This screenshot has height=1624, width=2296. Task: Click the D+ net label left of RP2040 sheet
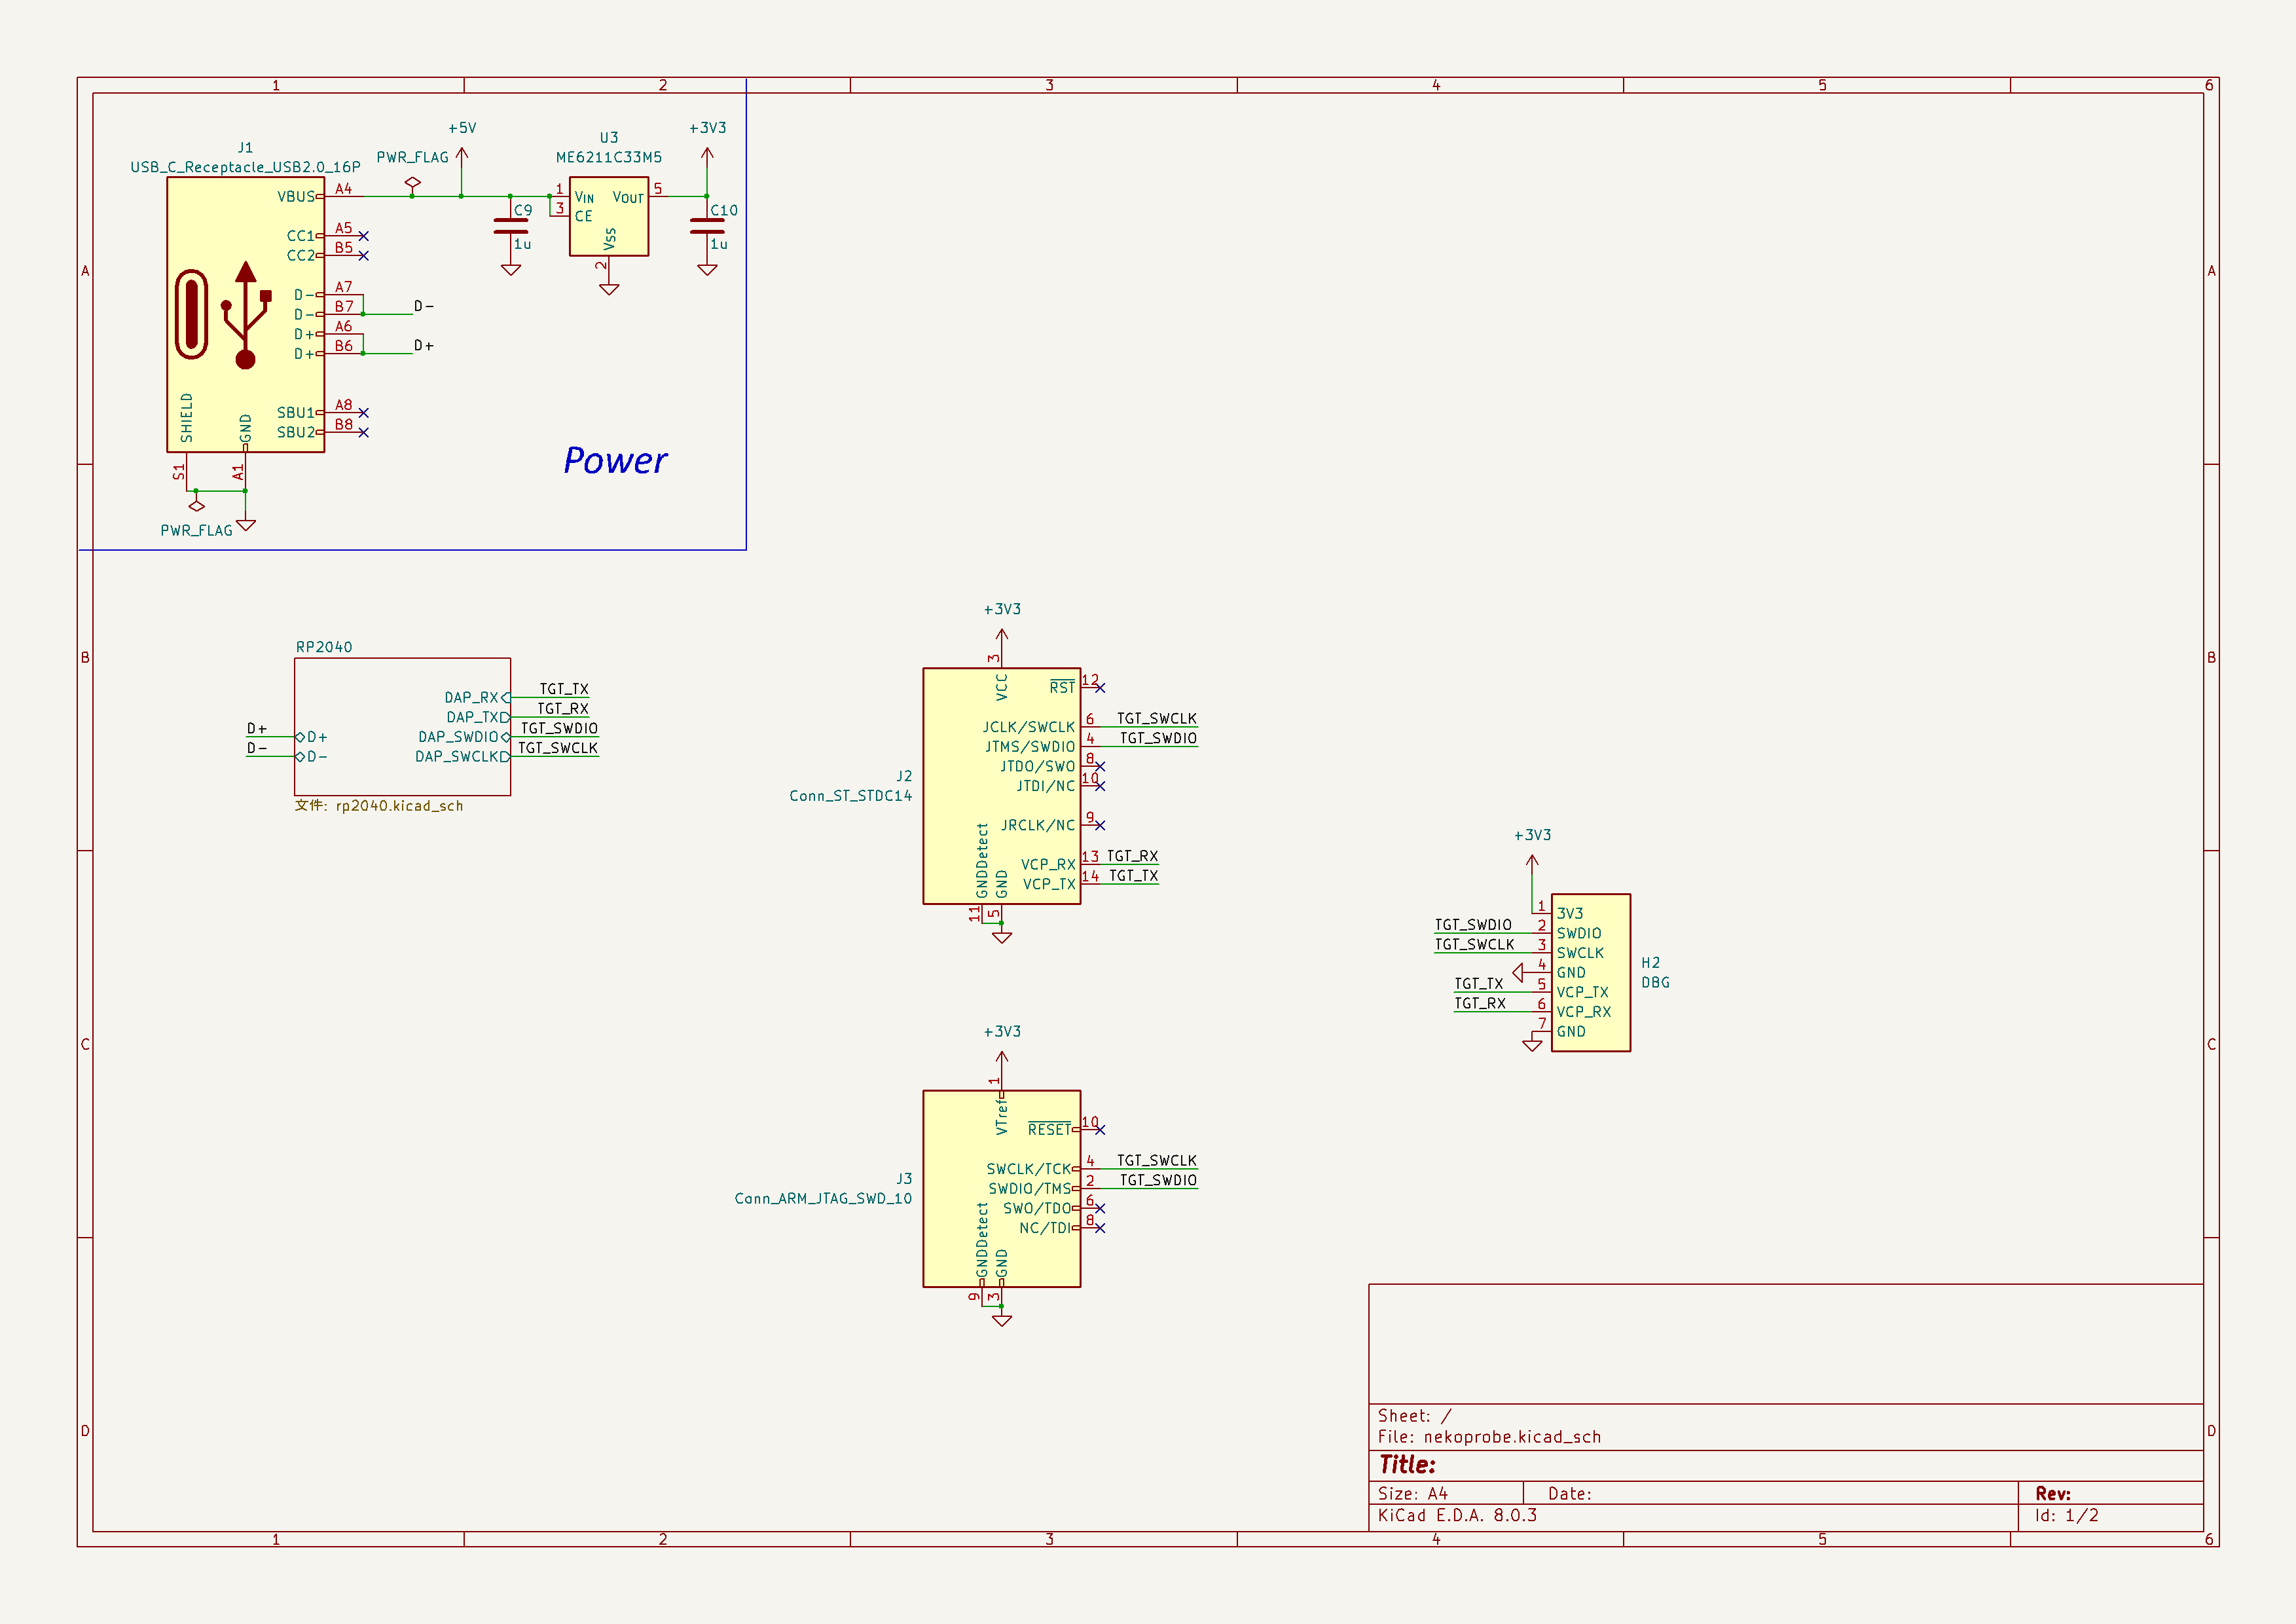pos(257,729)
